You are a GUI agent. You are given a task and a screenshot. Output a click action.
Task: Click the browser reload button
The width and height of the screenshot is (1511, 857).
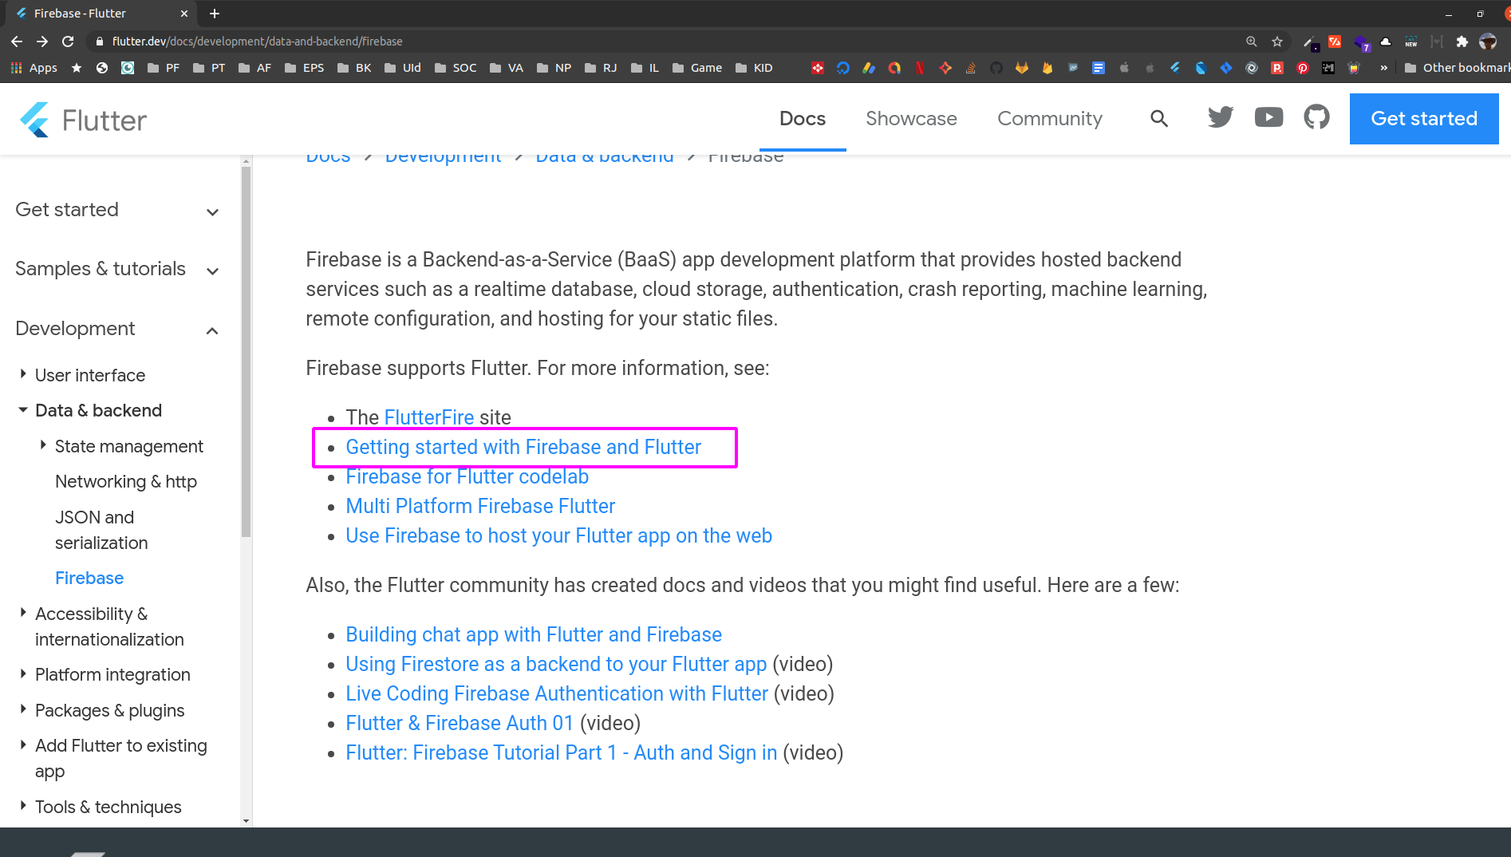point(68,41)
